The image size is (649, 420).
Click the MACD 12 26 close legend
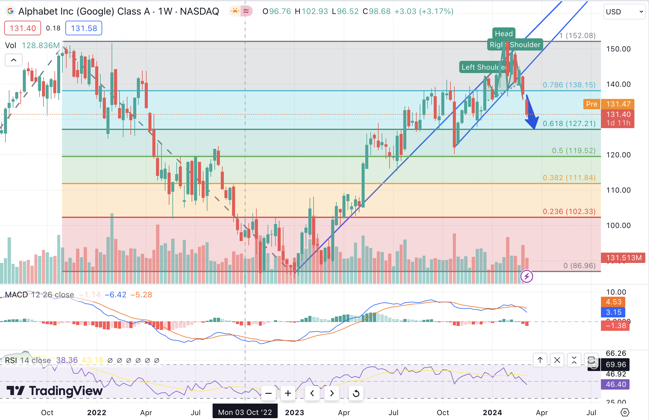[x=40, y=295]
